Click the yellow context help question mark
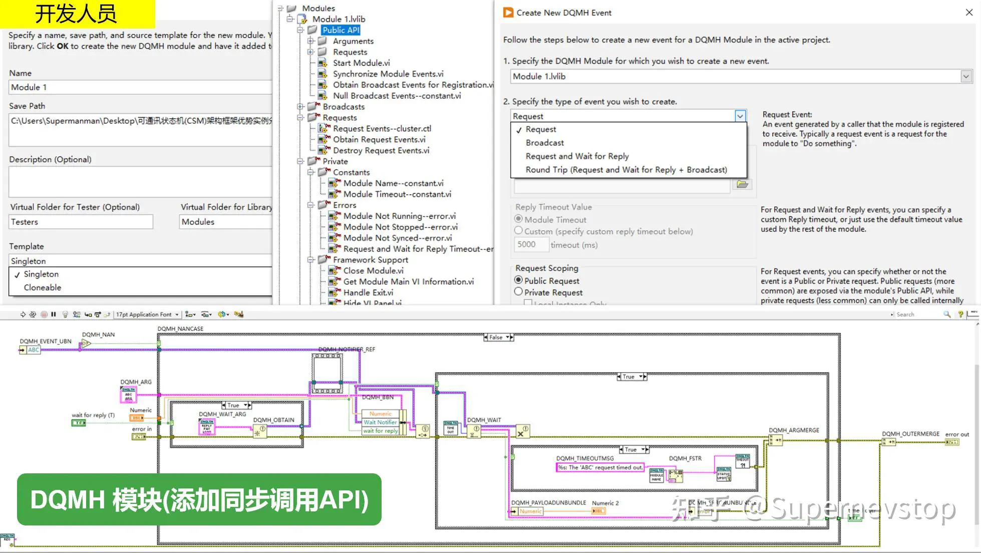The height and width of the screenshot is (553, 981). [960, 315]
